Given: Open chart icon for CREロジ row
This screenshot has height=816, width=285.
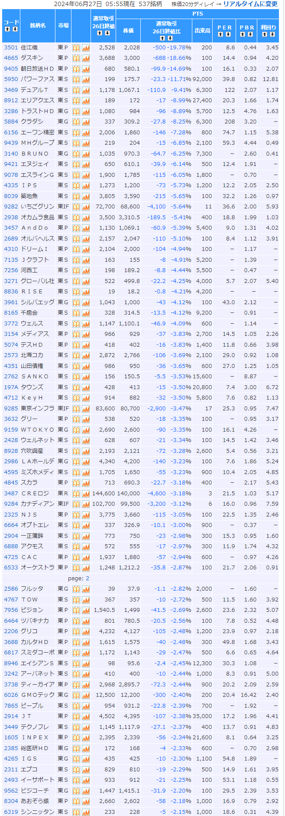Looking at the screenshot, I should [x=86, y=494].
